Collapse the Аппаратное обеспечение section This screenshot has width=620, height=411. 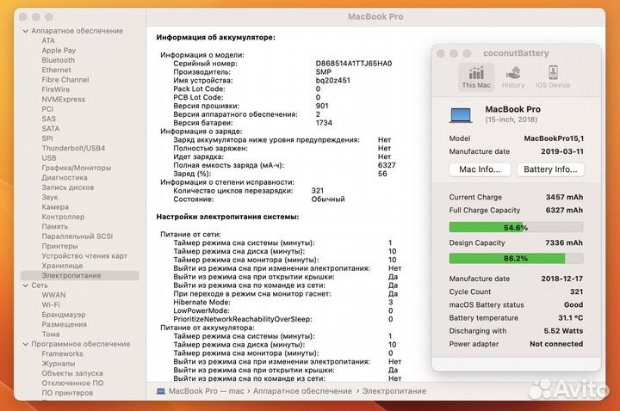(x=24, y=31)
